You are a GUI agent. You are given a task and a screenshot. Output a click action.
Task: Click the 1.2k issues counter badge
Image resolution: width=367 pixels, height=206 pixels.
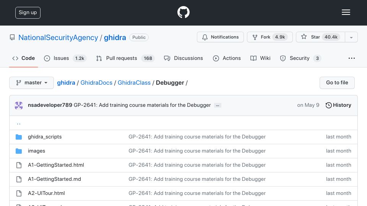click(x=80, y=58)
